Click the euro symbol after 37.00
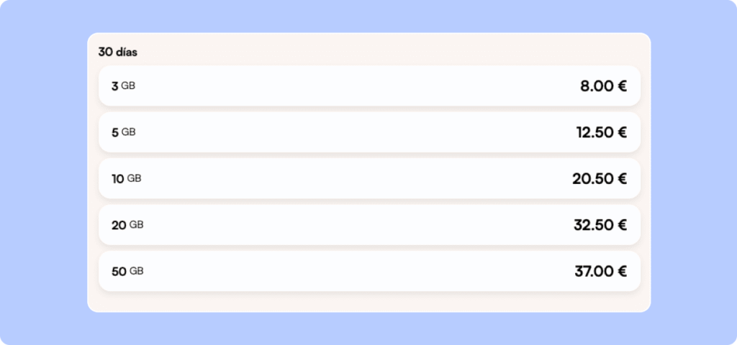737x345 pixels. click(x=622, y=272)
